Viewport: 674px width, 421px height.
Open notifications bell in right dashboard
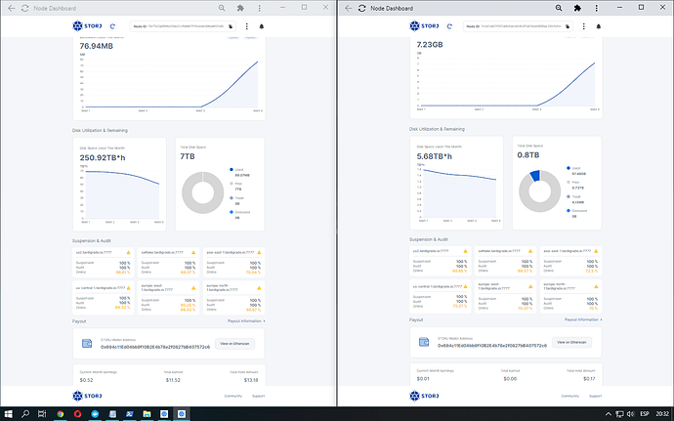(598, 28)
